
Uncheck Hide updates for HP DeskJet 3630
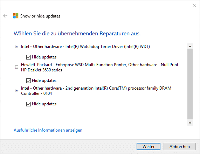click(x=28, y=80)
